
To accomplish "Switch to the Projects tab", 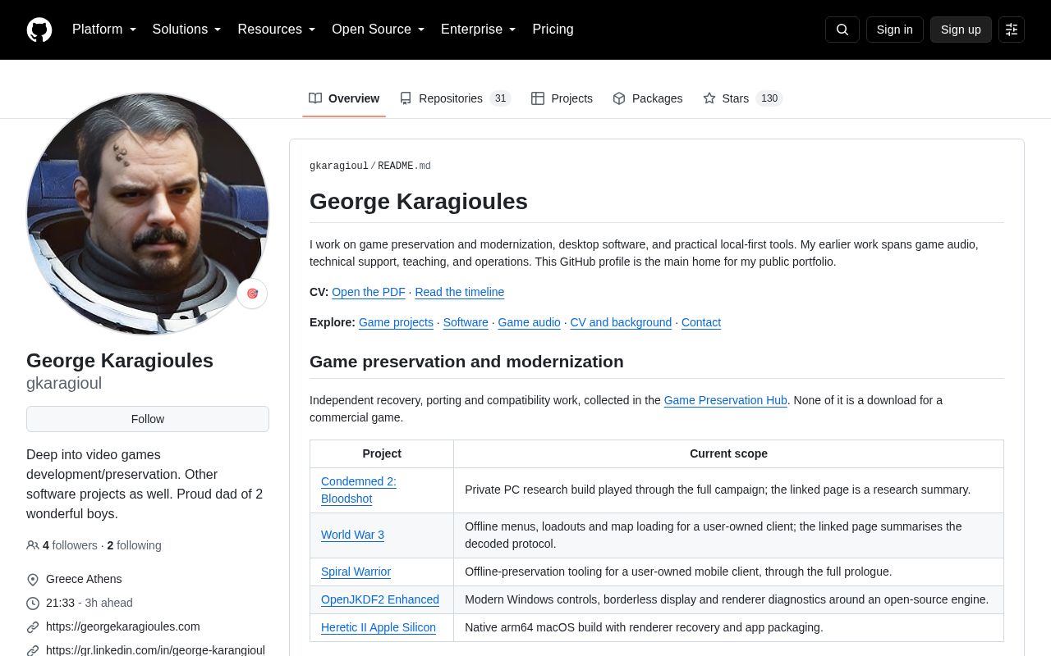I will coord(562,98).
